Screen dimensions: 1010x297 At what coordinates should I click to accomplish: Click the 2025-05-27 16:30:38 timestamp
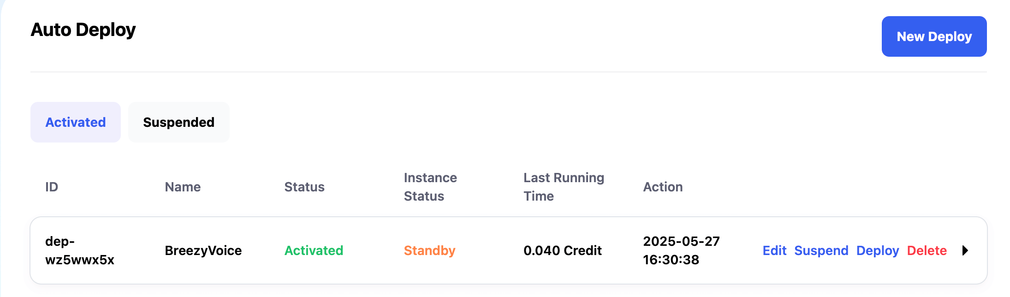[x=681, y=250]
